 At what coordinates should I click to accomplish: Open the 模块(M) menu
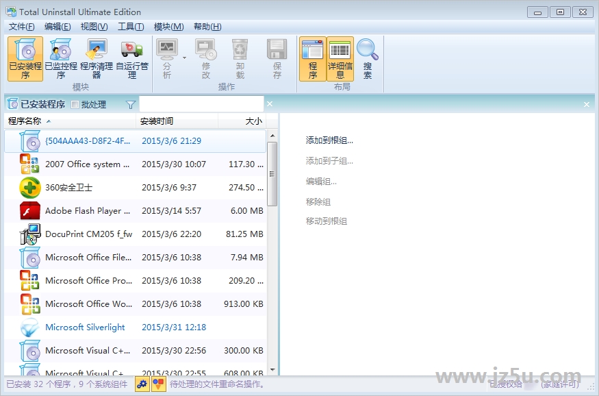168,26
